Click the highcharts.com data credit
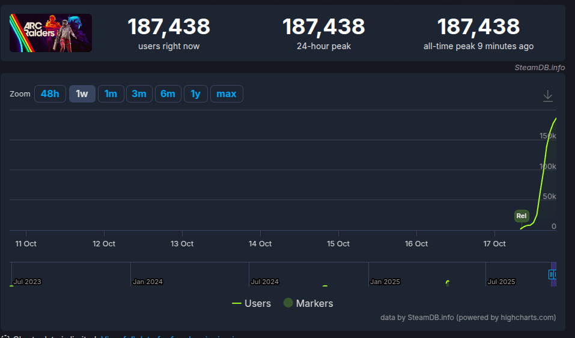575x338 pixels. click(x=468, y=317)
